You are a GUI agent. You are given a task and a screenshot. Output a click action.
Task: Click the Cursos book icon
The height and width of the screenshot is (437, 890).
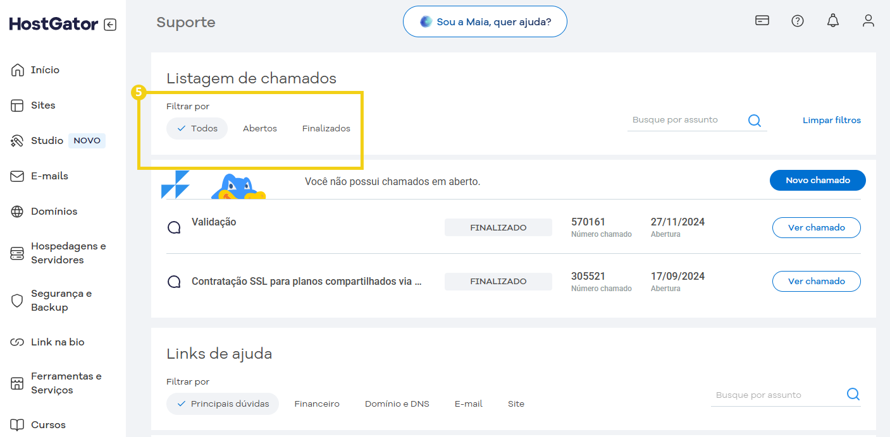17,425
